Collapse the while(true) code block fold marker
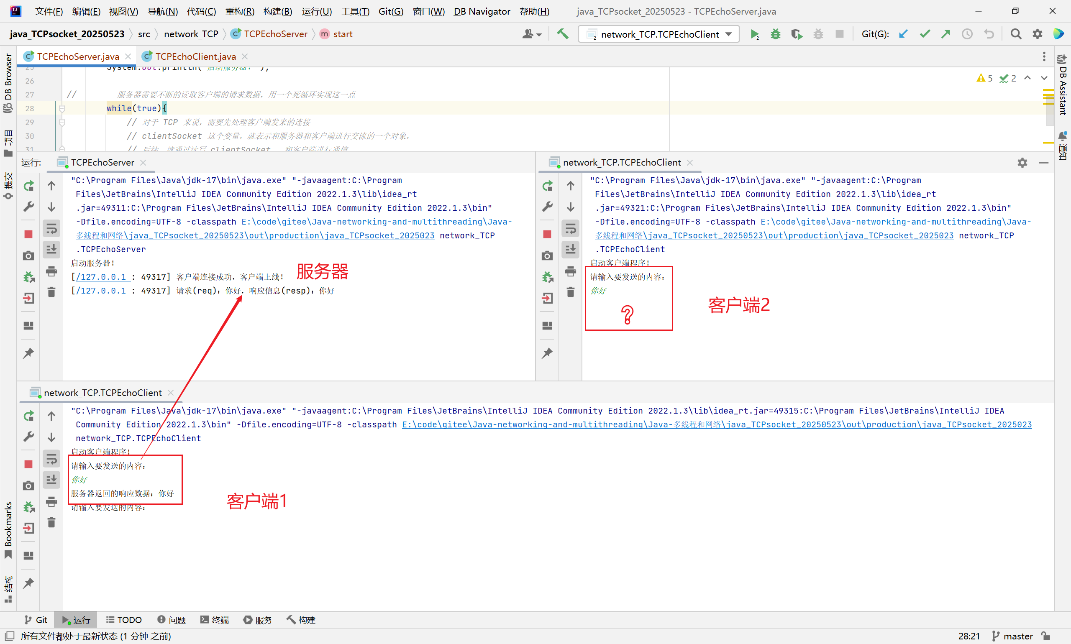 pyautogui.click(x=62, y=108)
